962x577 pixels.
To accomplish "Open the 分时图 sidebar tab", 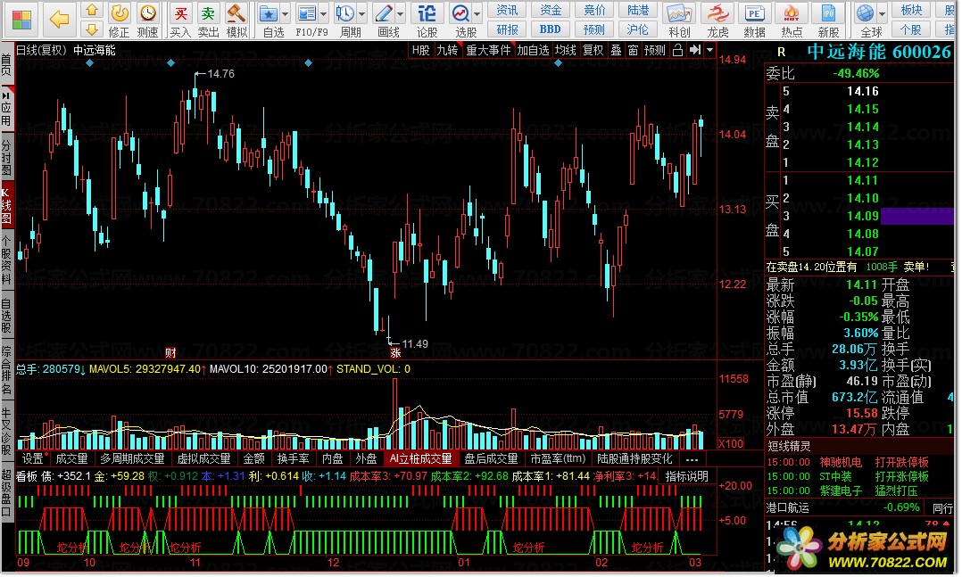I will (x=6, y=156).
